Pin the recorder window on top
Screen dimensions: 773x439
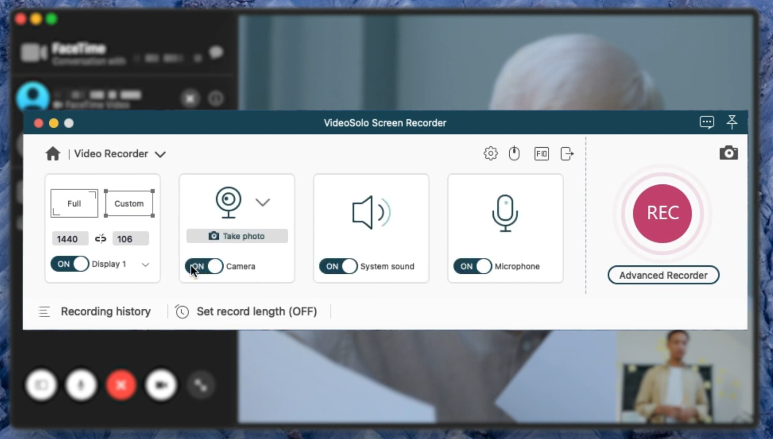[732, 122]
